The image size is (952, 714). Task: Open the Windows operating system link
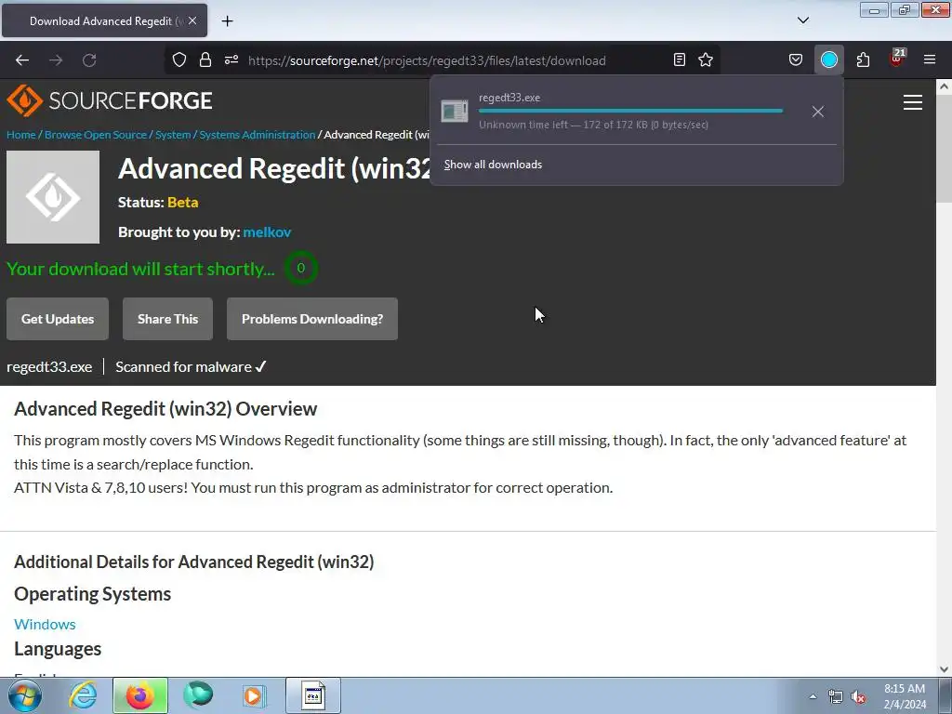point(45,624)
